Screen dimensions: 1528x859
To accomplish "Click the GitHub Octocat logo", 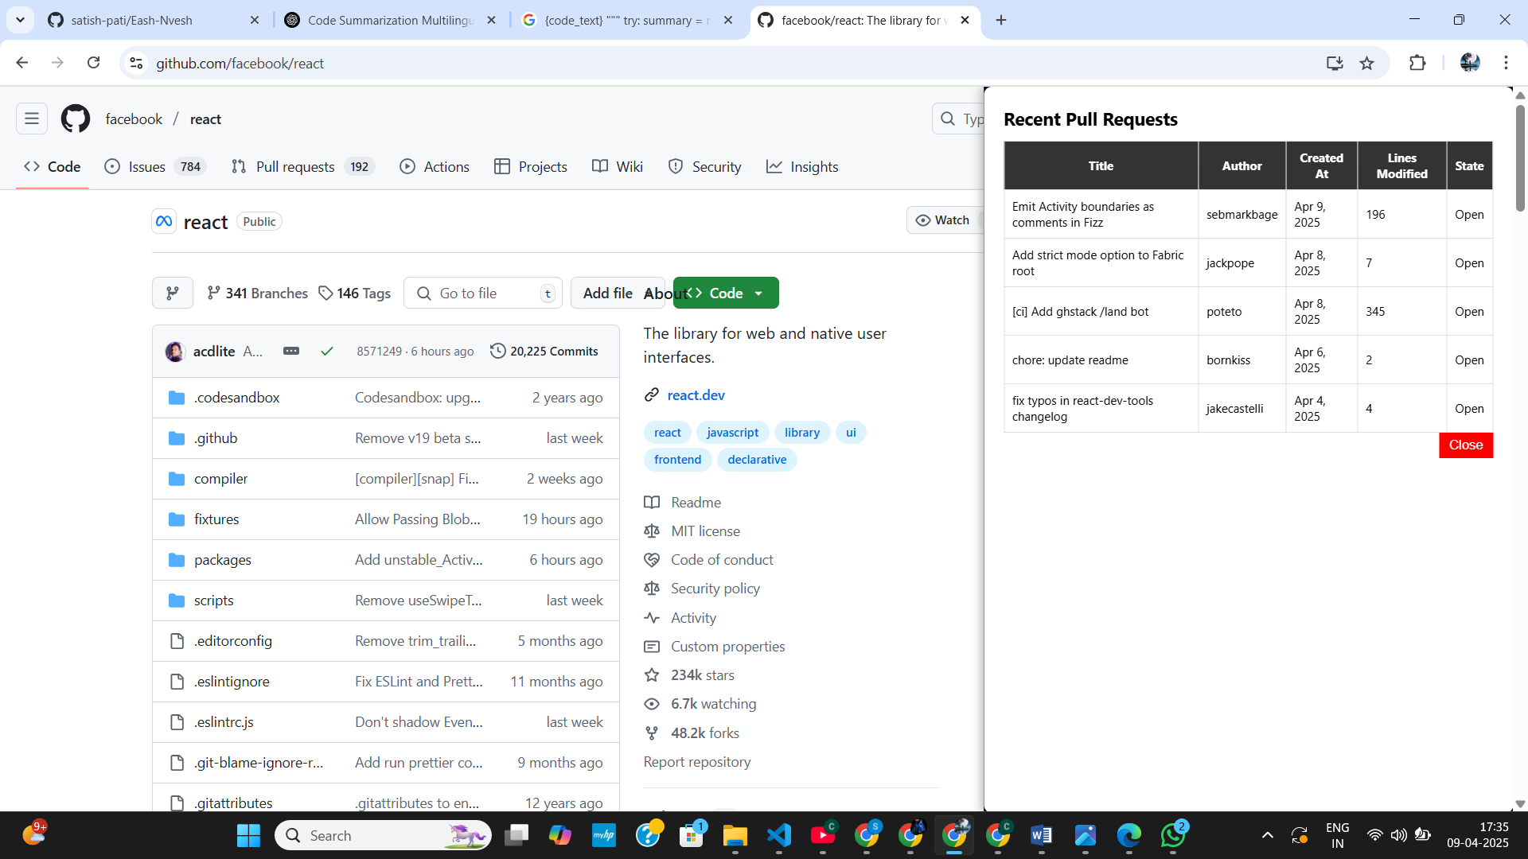I will pos(76,119).
